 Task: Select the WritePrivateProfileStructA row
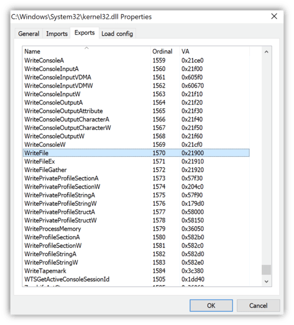point(136,212)
